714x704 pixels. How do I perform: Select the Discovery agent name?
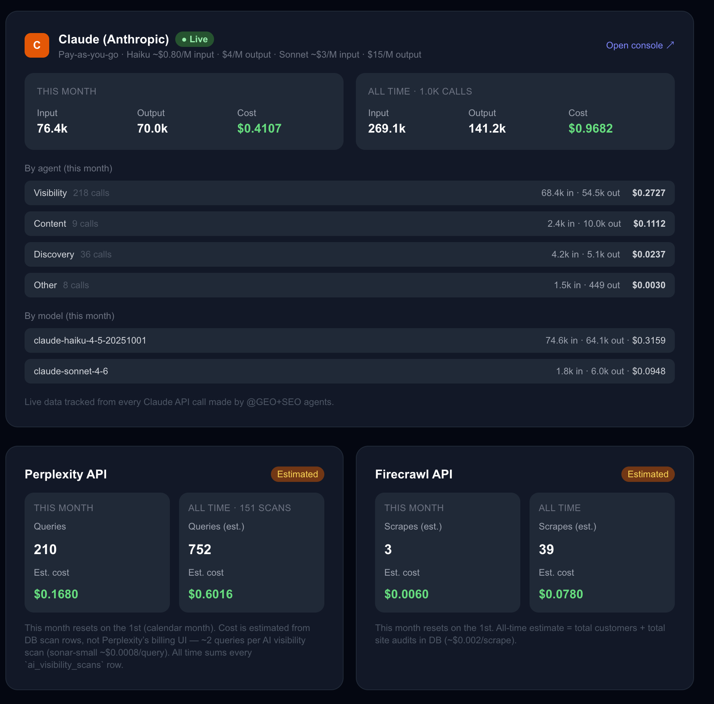54,254
